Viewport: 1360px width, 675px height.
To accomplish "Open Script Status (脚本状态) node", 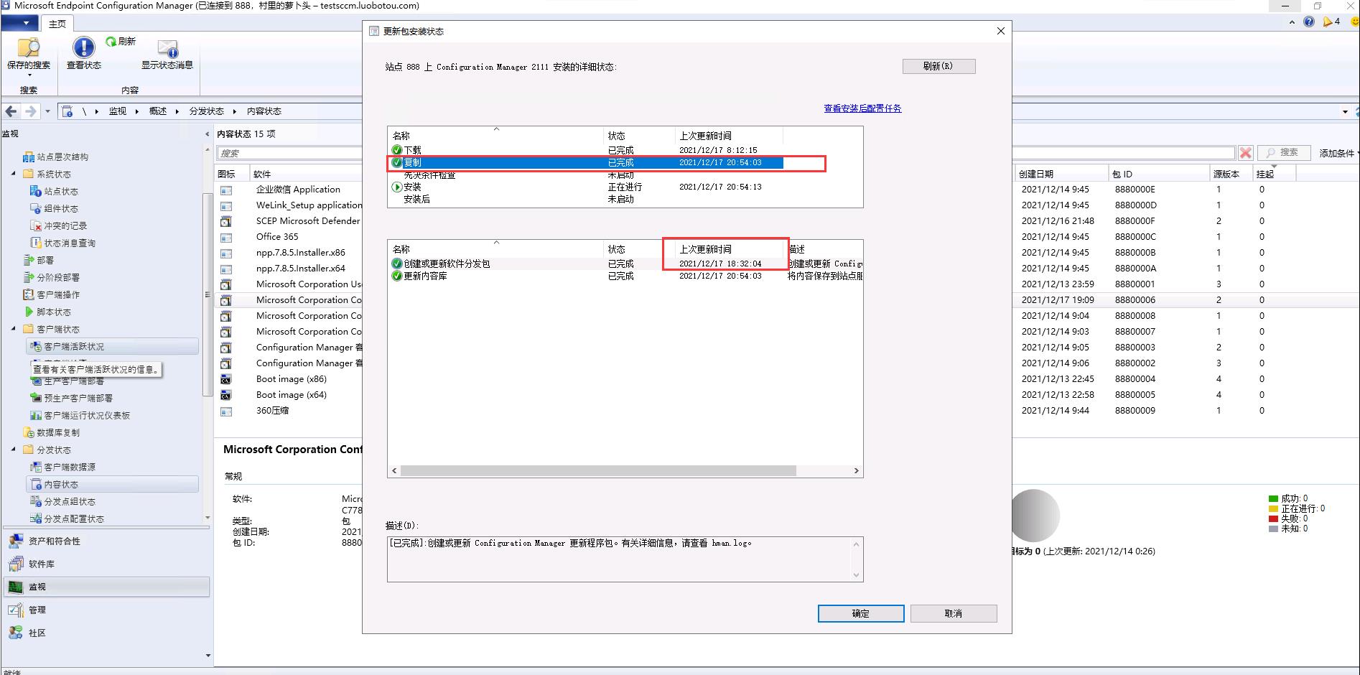I will 47,312.
